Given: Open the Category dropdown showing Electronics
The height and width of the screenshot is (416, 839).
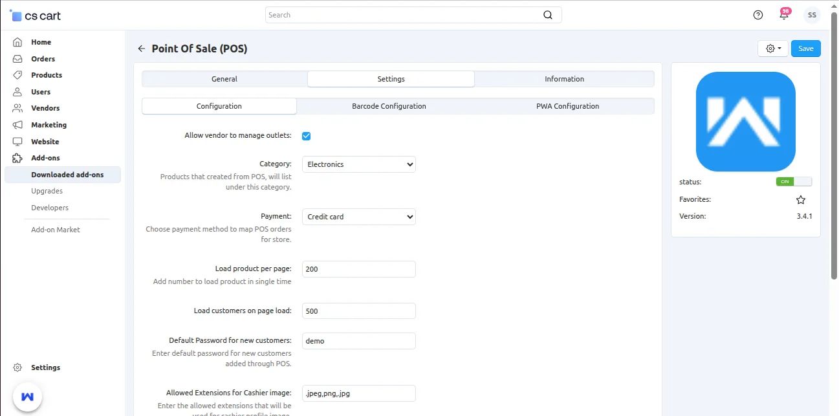Looking at the screenshot, I should [x=358, y=164].
